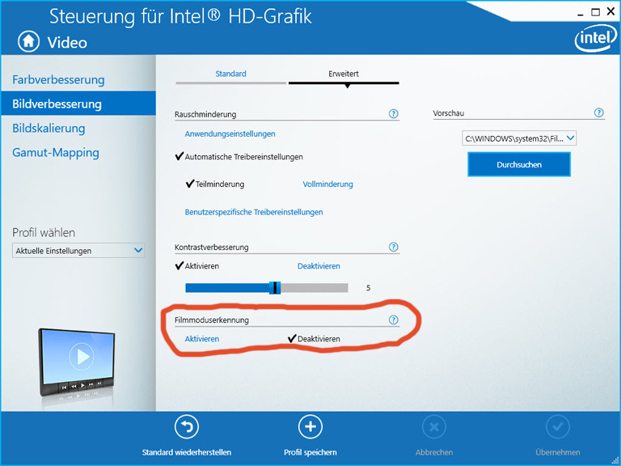The width and height of the screenshot is (621, 466).
Task: Click Standard wiederherstellen restore icon
Action: (x=186, y=426)
